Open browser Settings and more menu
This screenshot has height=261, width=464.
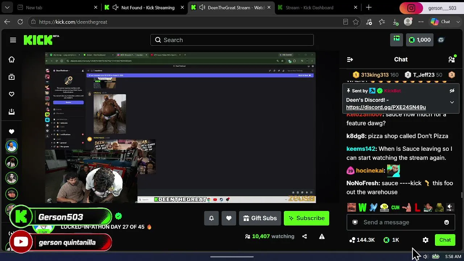click(421, 22)
